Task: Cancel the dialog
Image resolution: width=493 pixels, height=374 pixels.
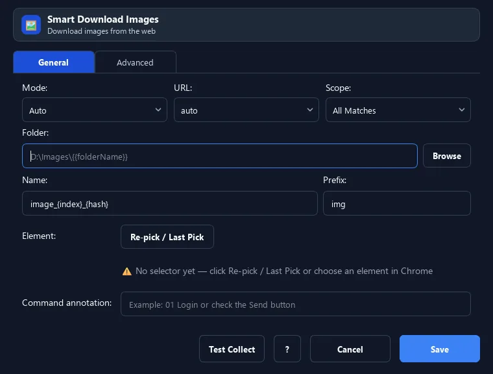Action: (x=350, y=349)
